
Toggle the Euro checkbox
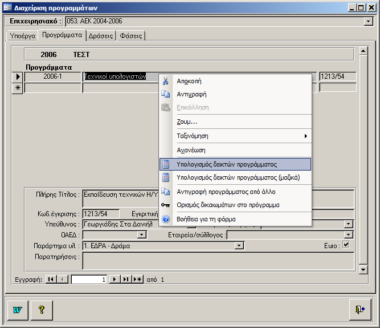click(x=345, y=245)
